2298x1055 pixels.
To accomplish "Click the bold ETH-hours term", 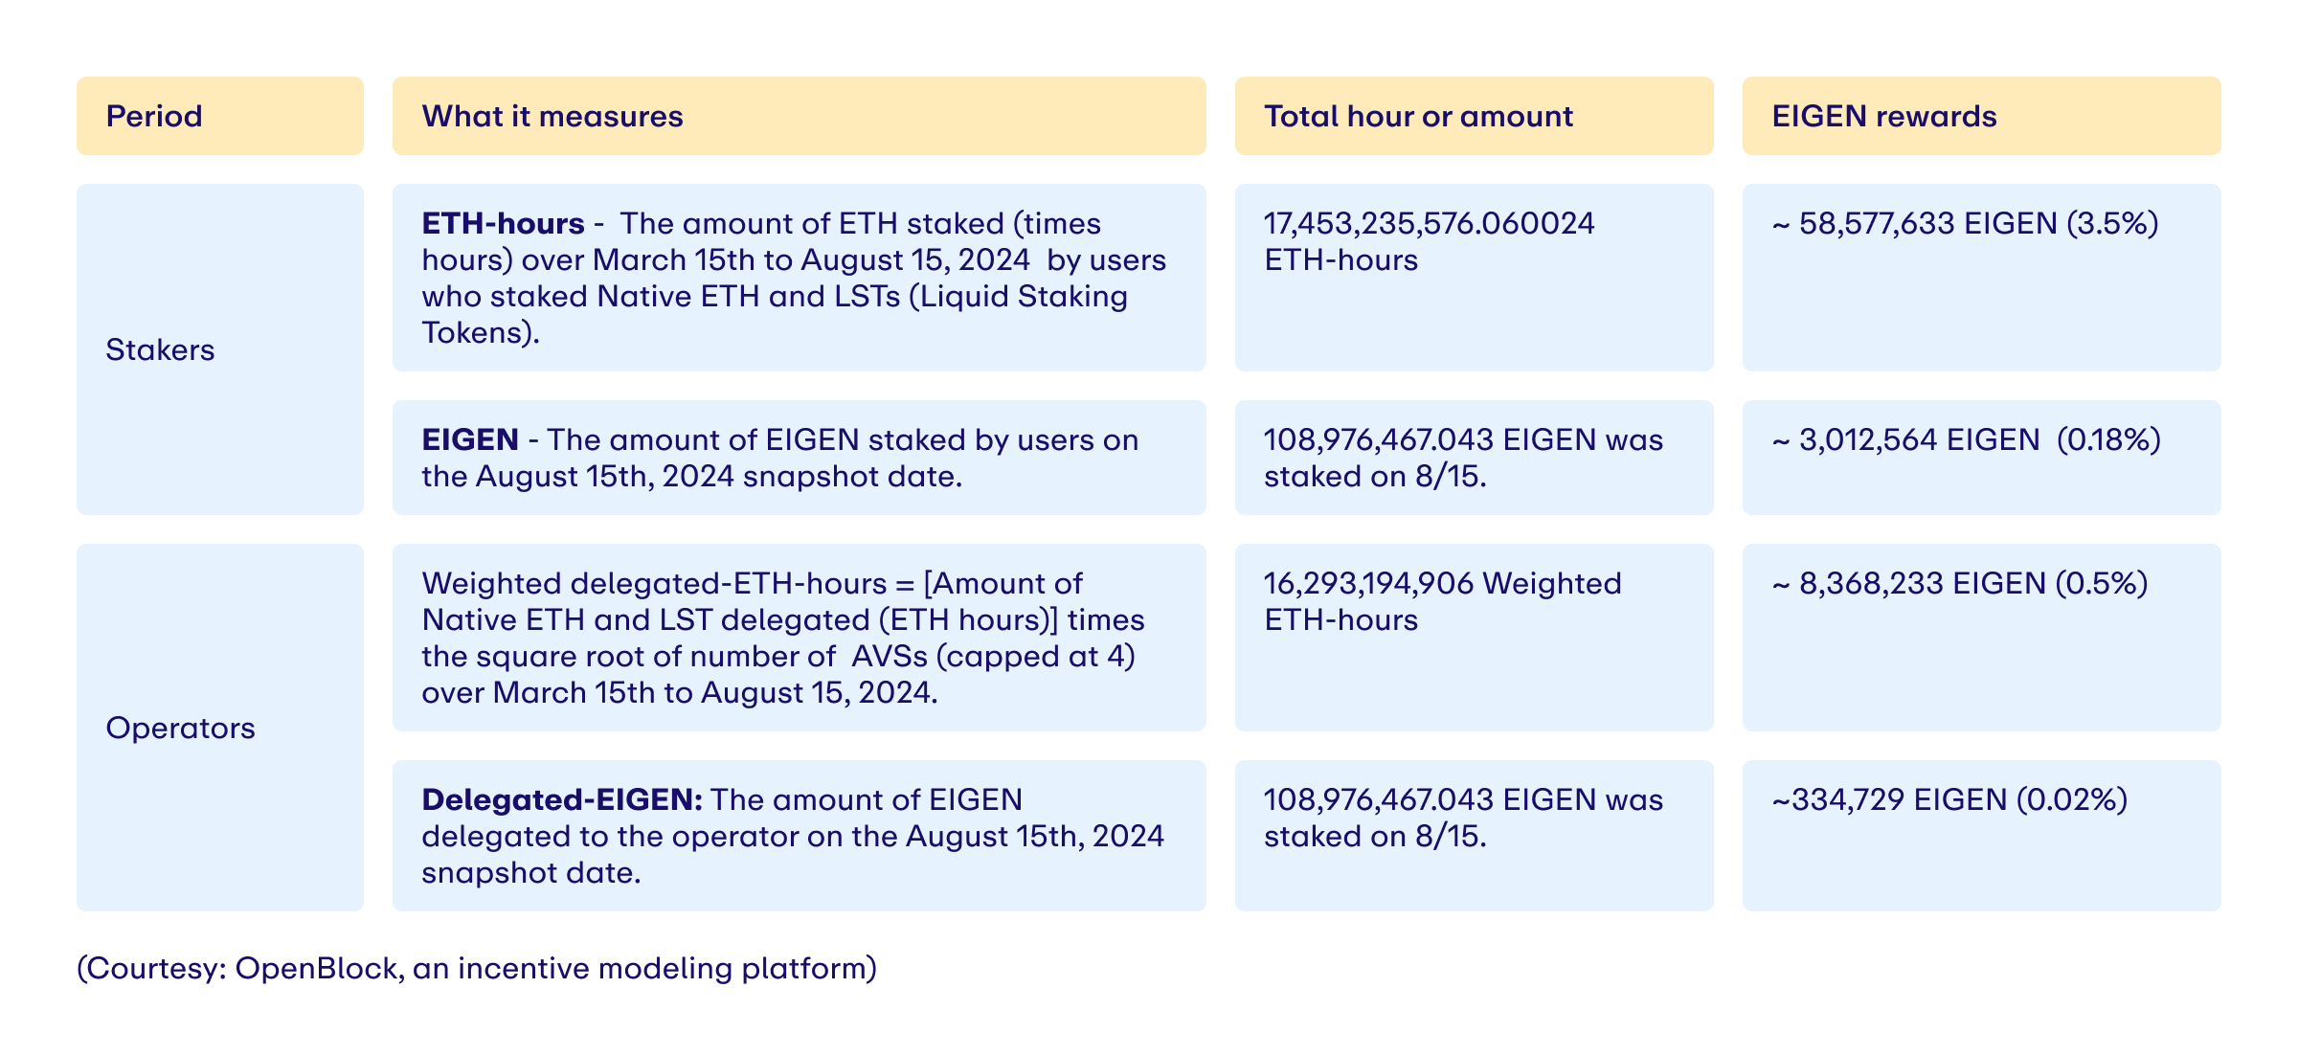I will click(x=503, y=223).
